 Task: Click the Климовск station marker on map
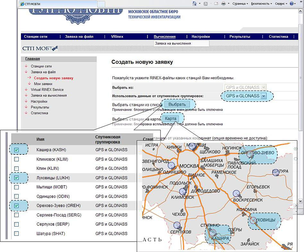click(x=183, y=192)
